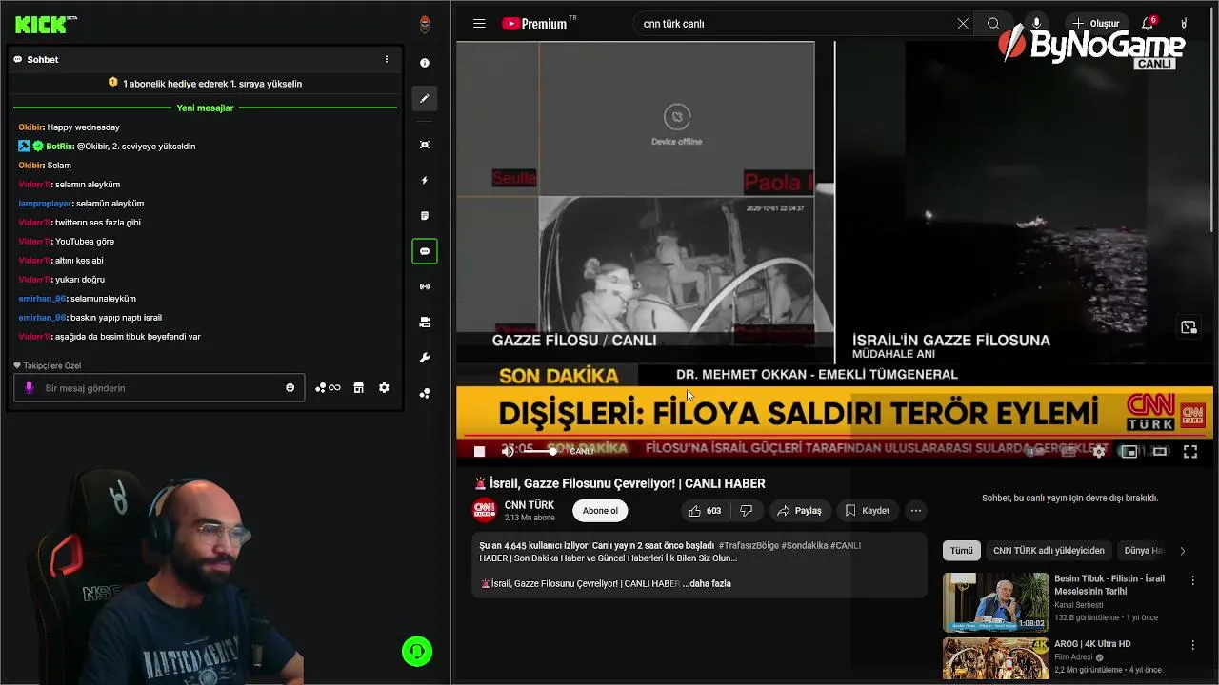Select the highlighted chat sidebar icon
This screenshot has height=685, width=1219.
(x=425, y=251)
